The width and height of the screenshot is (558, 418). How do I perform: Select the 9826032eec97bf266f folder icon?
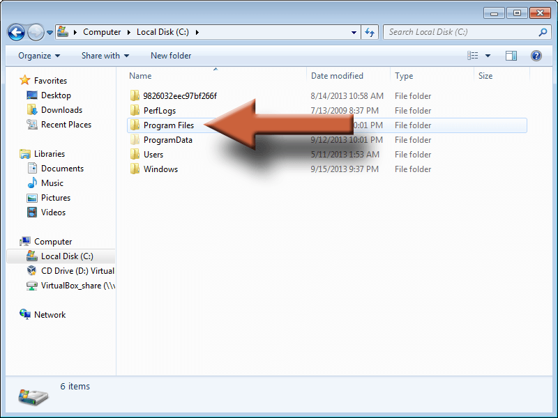[135, 95]
